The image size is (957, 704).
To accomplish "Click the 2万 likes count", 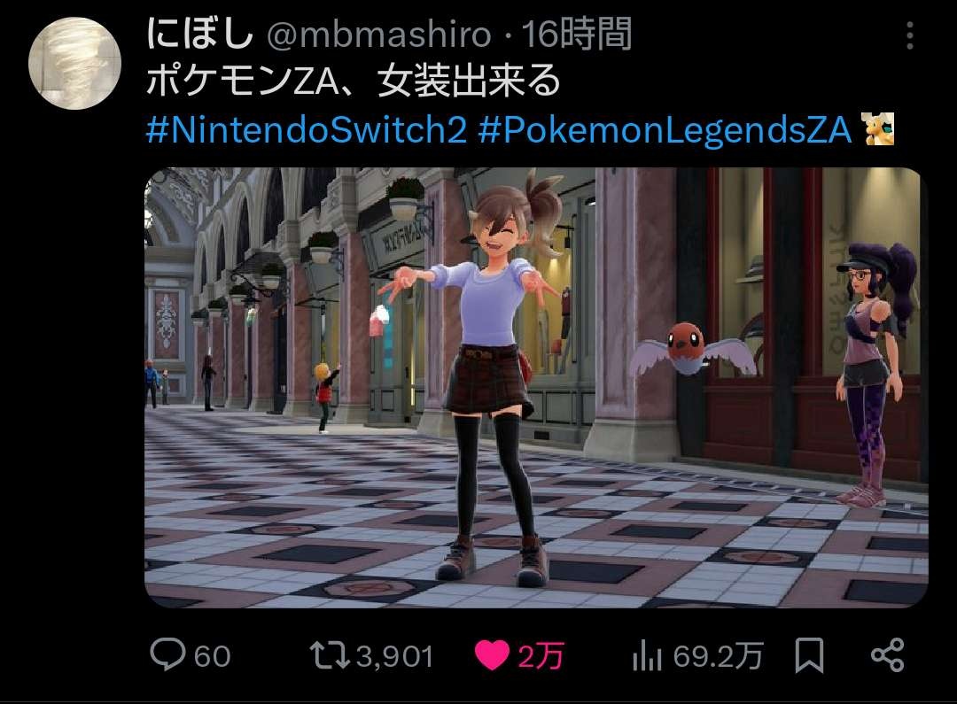I will click(x=541, y=657).
